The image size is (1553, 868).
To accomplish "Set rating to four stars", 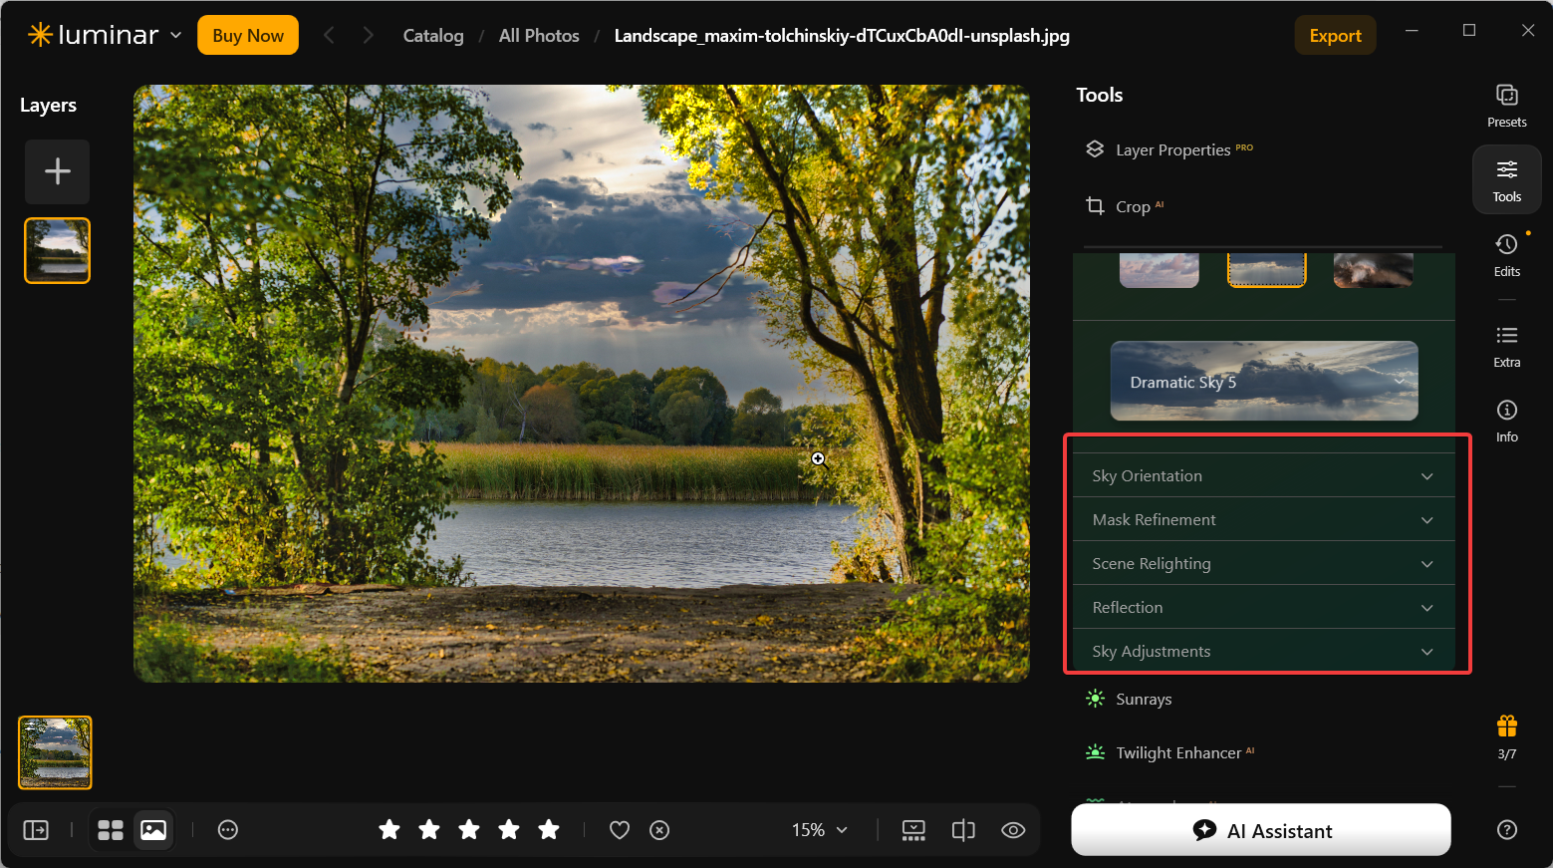I will point(509,829).
